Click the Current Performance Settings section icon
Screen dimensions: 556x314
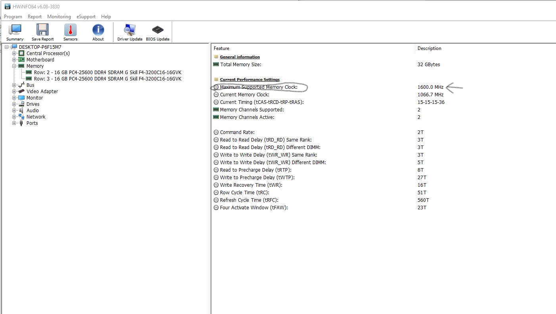point(216,79)
